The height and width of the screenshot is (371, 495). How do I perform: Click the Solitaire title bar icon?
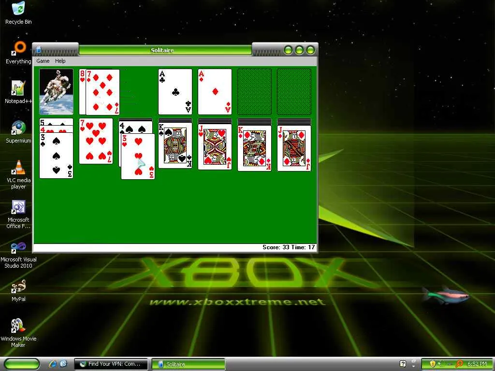[39, 50]
